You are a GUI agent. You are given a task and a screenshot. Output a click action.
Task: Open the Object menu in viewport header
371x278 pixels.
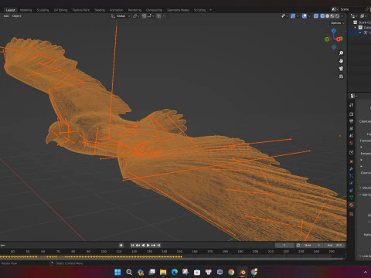coord(16,16)
